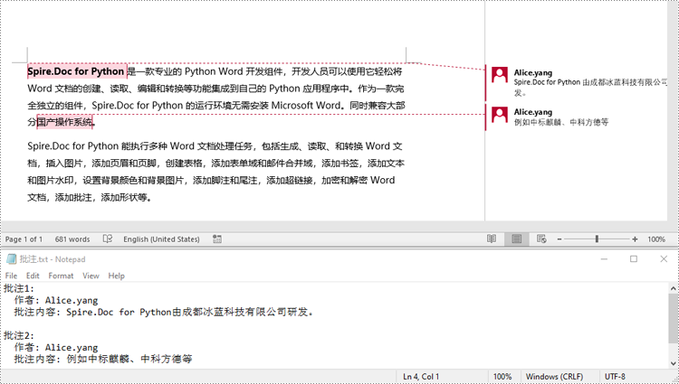Click Notepad scrollbar down arrow

point(673,364)
